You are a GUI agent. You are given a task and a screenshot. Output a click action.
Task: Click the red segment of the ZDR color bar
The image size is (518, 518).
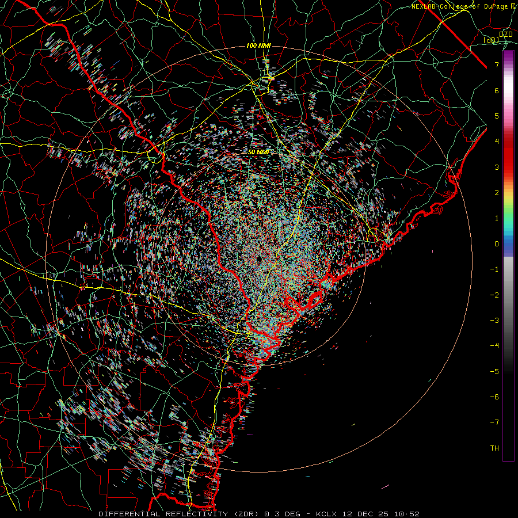[x=508, y=155]
